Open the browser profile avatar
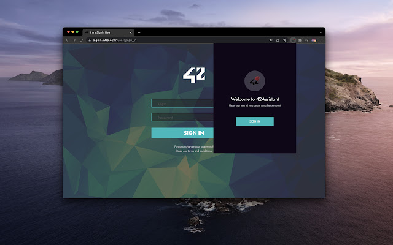This screenshot has width=393, height=245. click(x=314, y=40)
